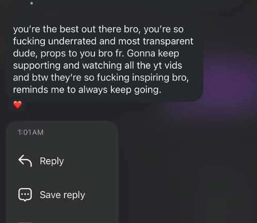Screen dimensions: 257x223
Task: Tap the "inspiring bro" line of the message
Action: pos(101,78)
